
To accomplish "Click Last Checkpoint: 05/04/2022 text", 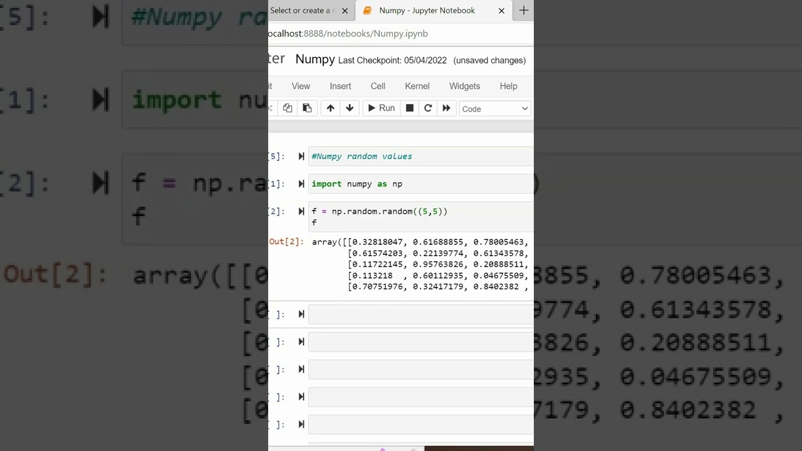I will 392,60.
